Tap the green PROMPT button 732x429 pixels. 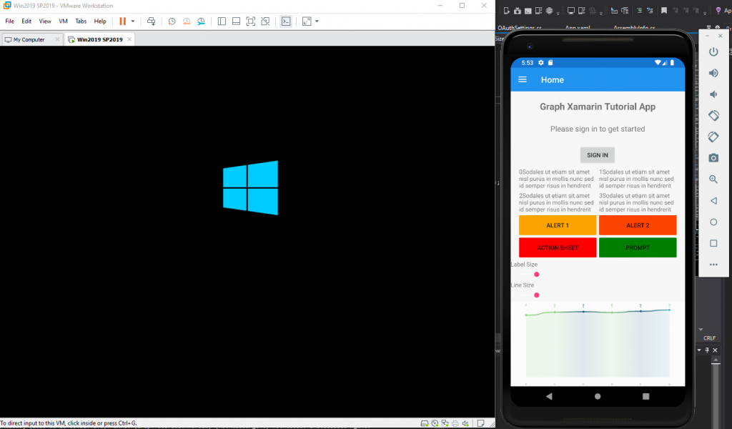[x=638, y=248]
